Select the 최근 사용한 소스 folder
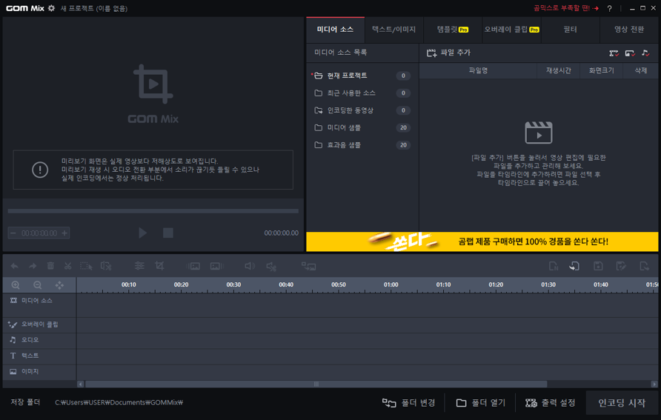Image resolution: width=661 pixels, height=420 pixels. pos(362,93)
